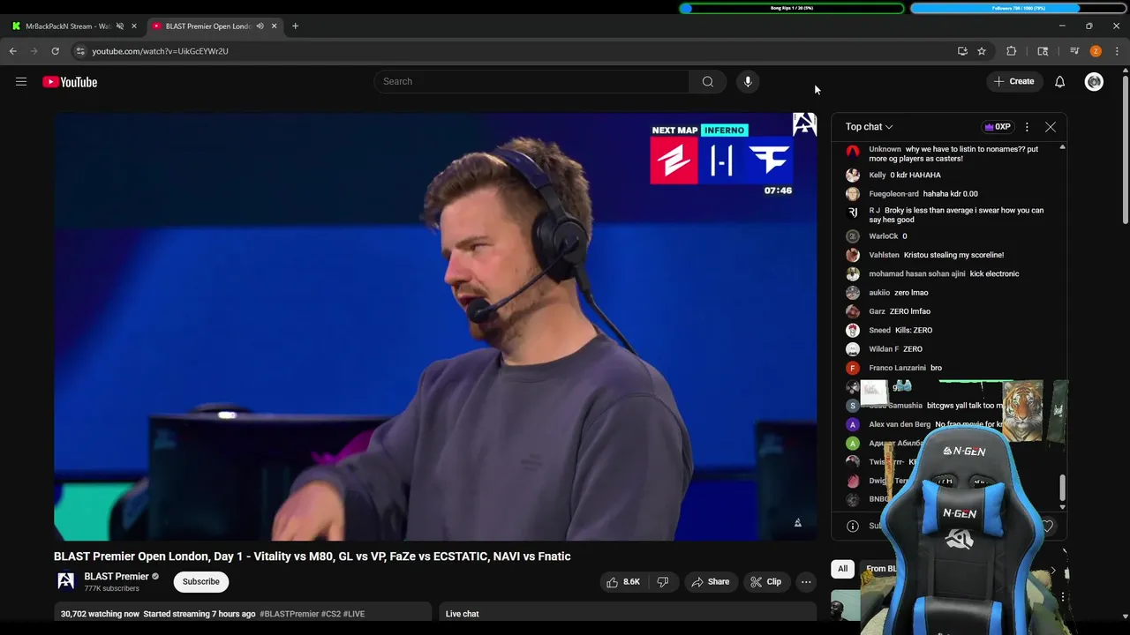
Task: Open Chrome's three-dot menu
Action: click(x=1117, y=51)
